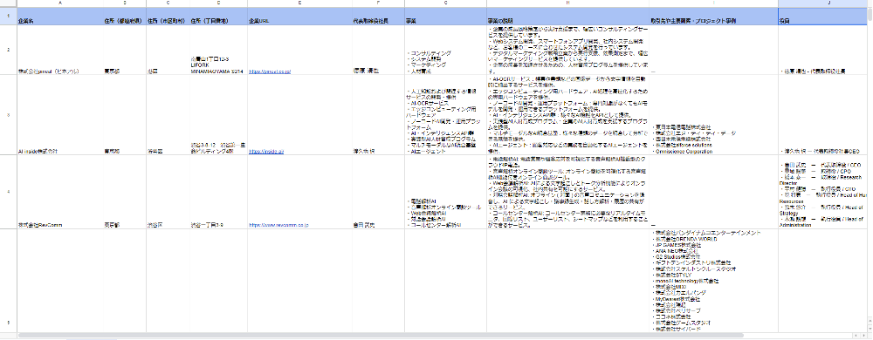Select column F header
Screen dimensions: 873x340
pyautogui.click(x=379, y=3)
